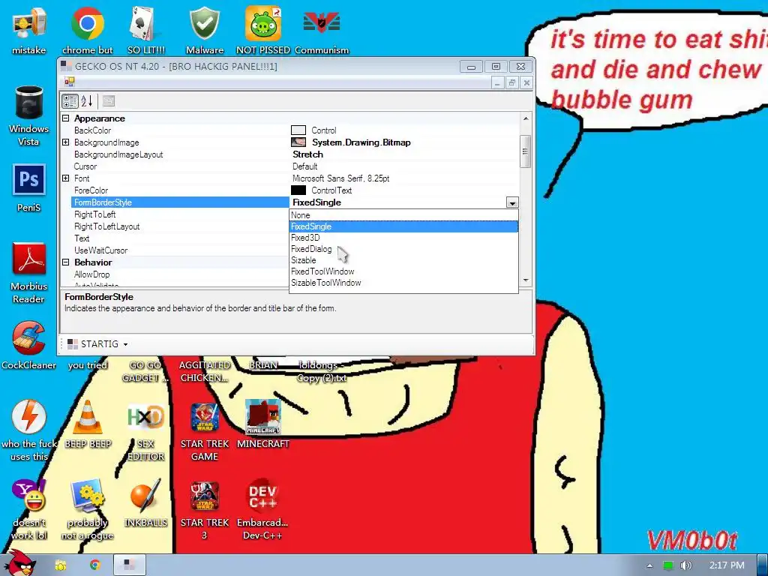Choose FixedToolWindow in the border style list

(x=403, y=271)
